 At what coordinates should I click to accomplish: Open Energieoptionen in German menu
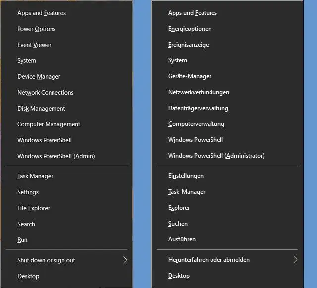click(190, 29)
